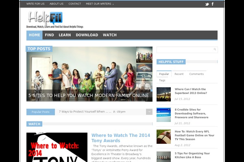This screenshot has height=162, width=244.
Task: Open Contact page
Action: click(75, 4)
